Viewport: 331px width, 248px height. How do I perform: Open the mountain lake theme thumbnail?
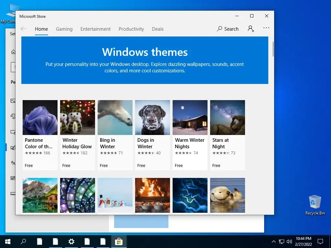coord(40,195)
